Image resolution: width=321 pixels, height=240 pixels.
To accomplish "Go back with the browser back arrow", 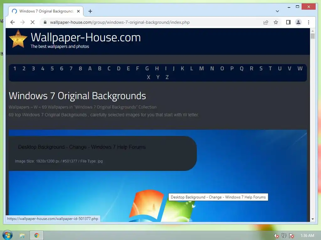I will [x=13, y=22].
